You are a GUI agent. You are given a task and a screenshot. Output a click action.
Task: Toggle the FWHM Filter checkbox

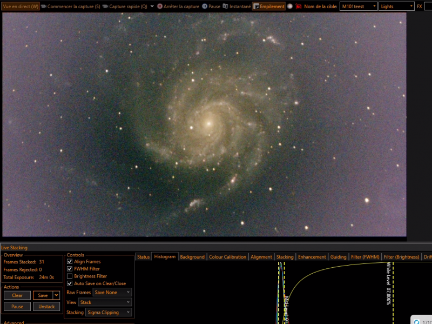(x=70, y=268)
